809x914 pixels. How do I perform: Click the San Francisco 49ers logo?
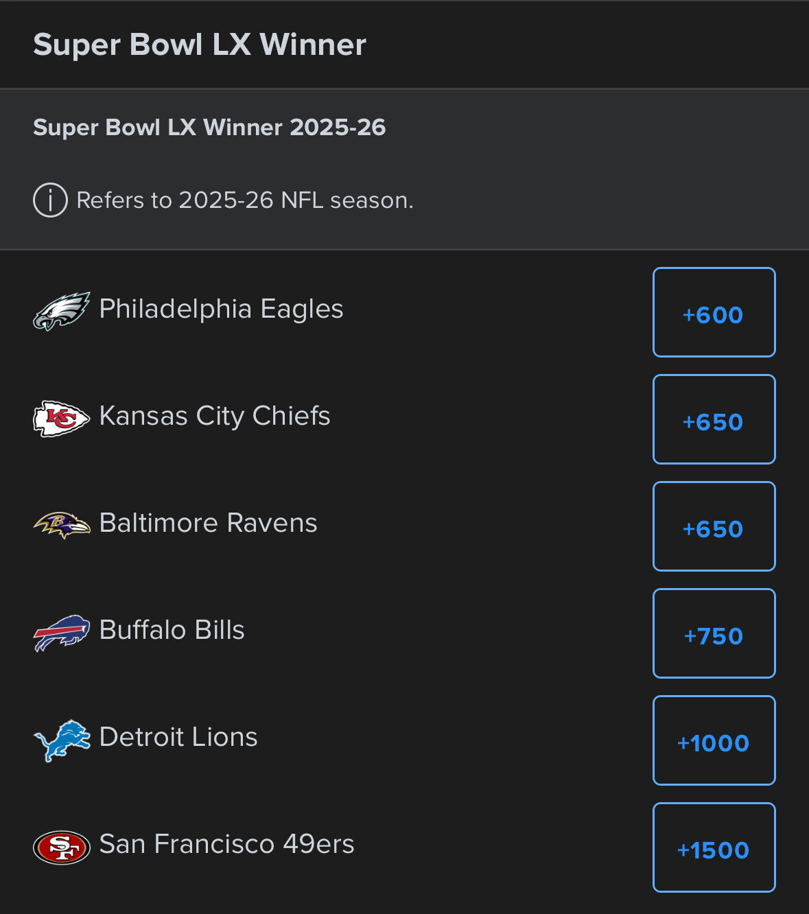[62, 847]
